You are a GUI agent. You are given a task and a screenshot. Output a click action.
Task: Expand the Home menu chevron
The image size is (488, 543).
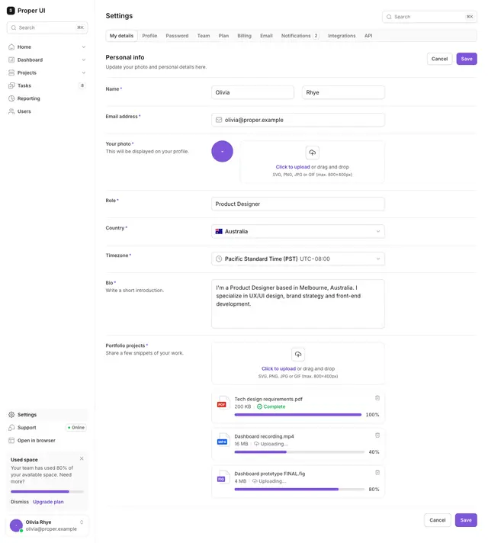tap(83, 47)
